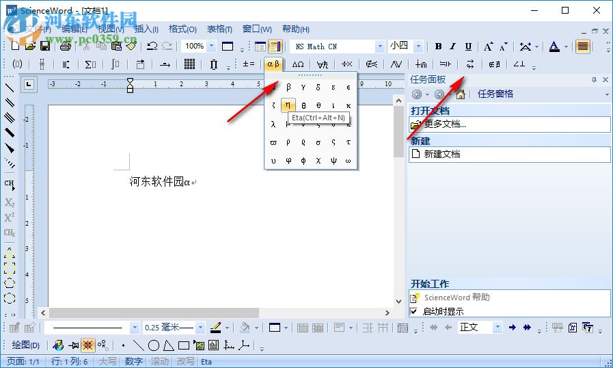Insert a table from standard toolbar

(x=228, y=47)
